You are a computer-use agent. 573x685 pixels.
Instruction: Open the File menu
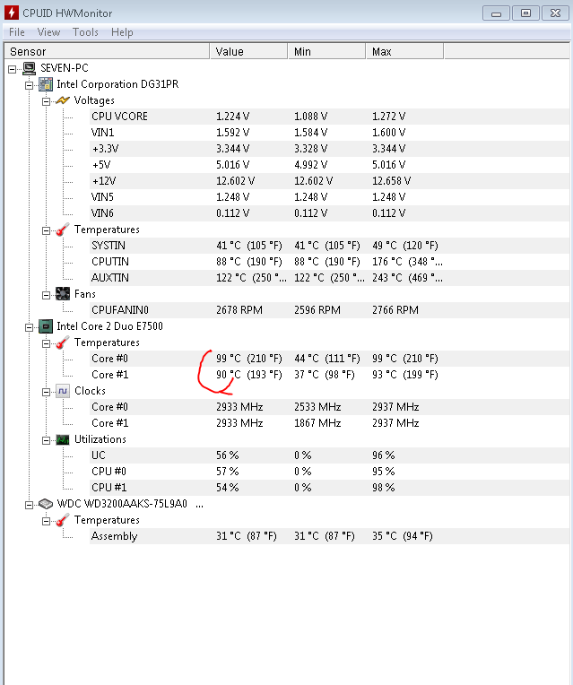click(17, 32)
